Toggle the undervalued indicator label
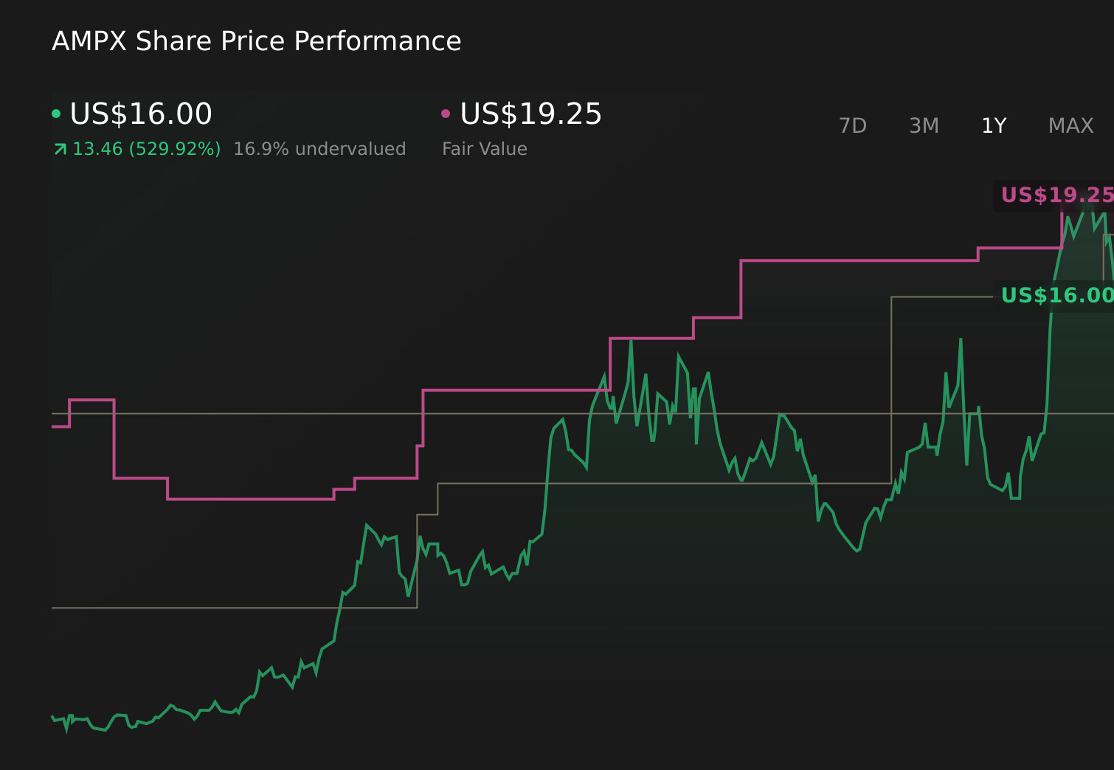This screenshot has height=770, width=1114. [x=319, y=148]
